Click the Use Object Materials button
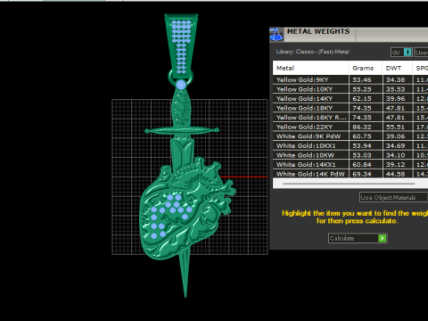Screen dimensions: 428x321 click(x=393, y=197)
